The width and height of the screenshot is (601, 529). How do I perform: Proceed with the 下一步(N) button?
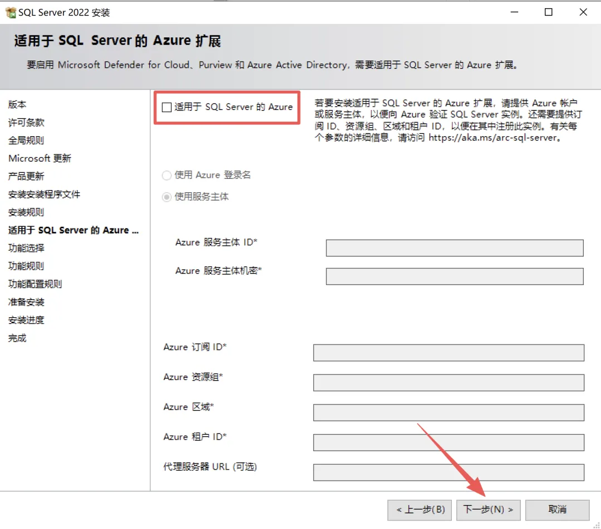coord(489,510)
